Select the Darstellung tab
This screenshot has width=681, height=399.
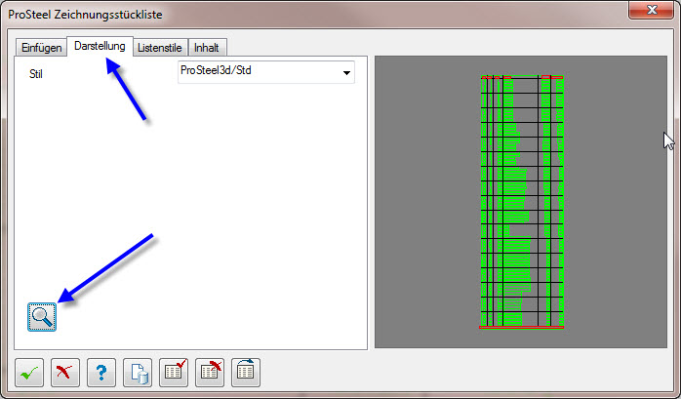tap(100, 46)
